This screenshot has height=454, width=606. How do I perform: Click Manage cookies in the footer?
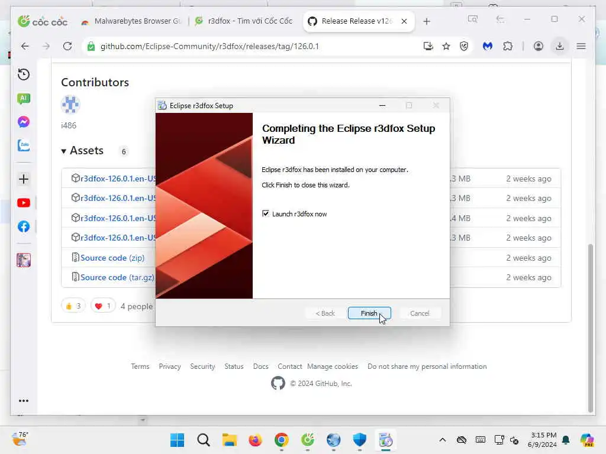click(333, 366)
